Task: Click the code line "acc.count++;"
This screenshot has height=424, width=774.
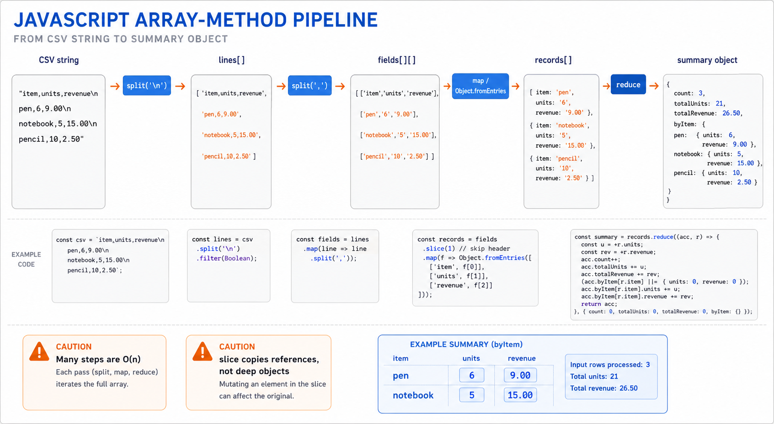Action: (601, 259)
